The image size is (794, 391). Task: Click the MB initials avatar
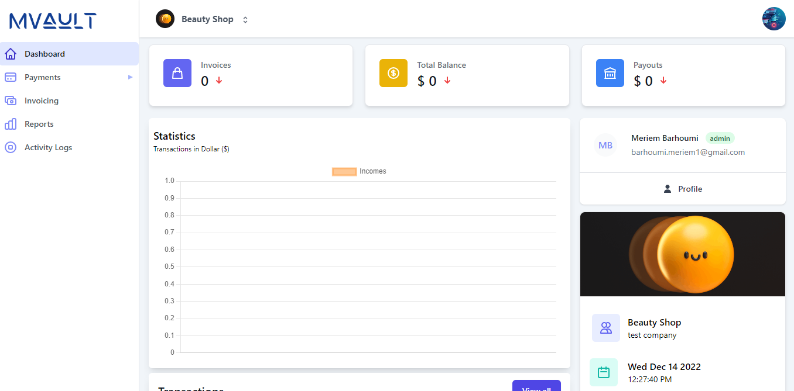click(x=605, y=145)
